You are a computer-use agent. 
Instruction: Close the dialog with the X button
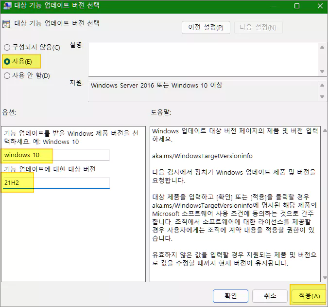click(x=320, y=6)
